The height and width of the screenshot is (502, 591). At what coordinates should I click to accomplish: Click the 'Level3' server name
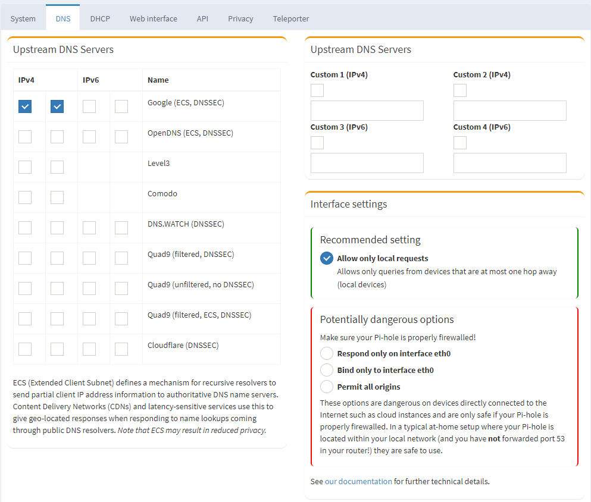click(159, 163)
